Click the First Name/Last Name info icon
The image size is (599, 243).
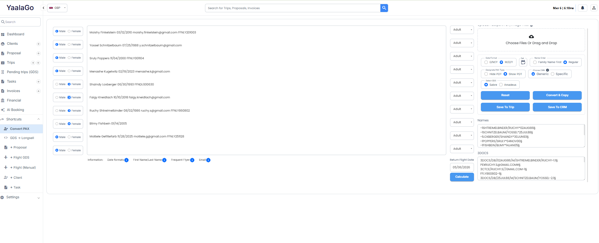pyautogui.click(x=164, y=160)
